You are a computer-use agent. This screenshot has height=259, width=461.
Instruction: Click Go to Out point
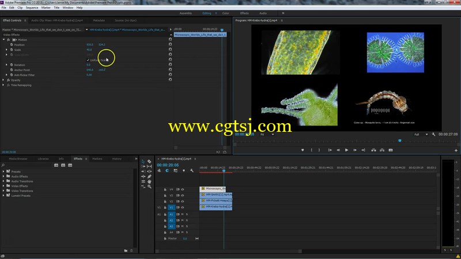tap(364, 150)
